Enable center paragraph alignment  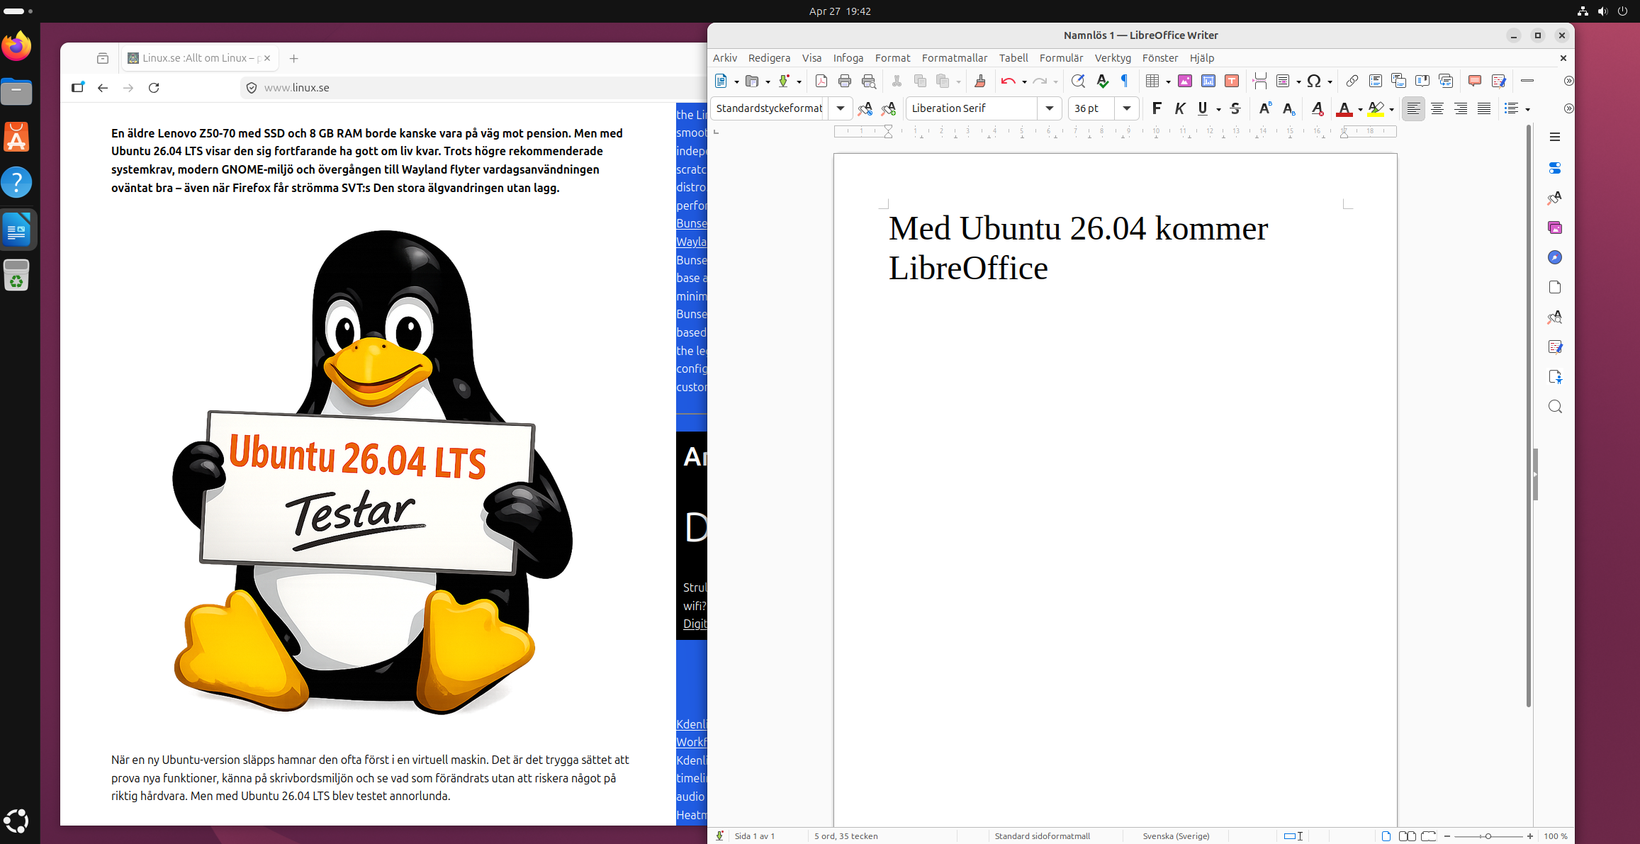point(1437,108)
